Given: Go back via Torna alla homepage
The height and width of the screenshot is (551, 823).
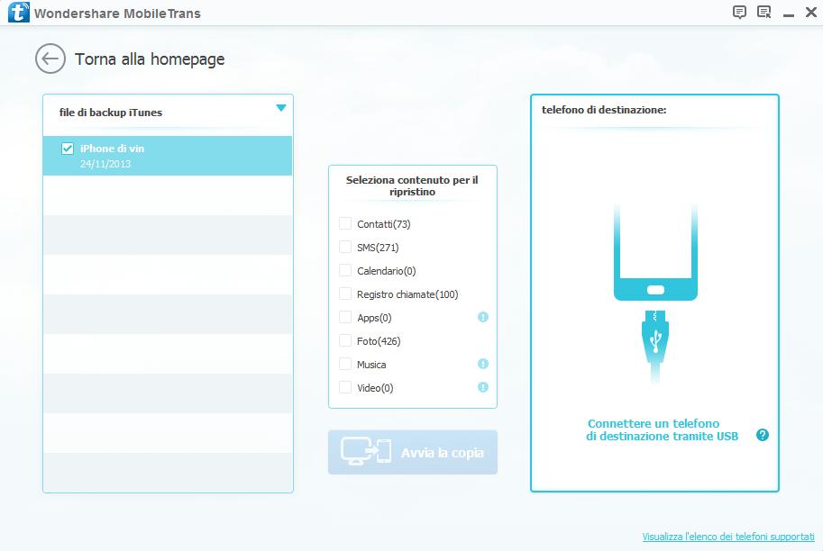Looking at the screenshot, I should [150, 59].
